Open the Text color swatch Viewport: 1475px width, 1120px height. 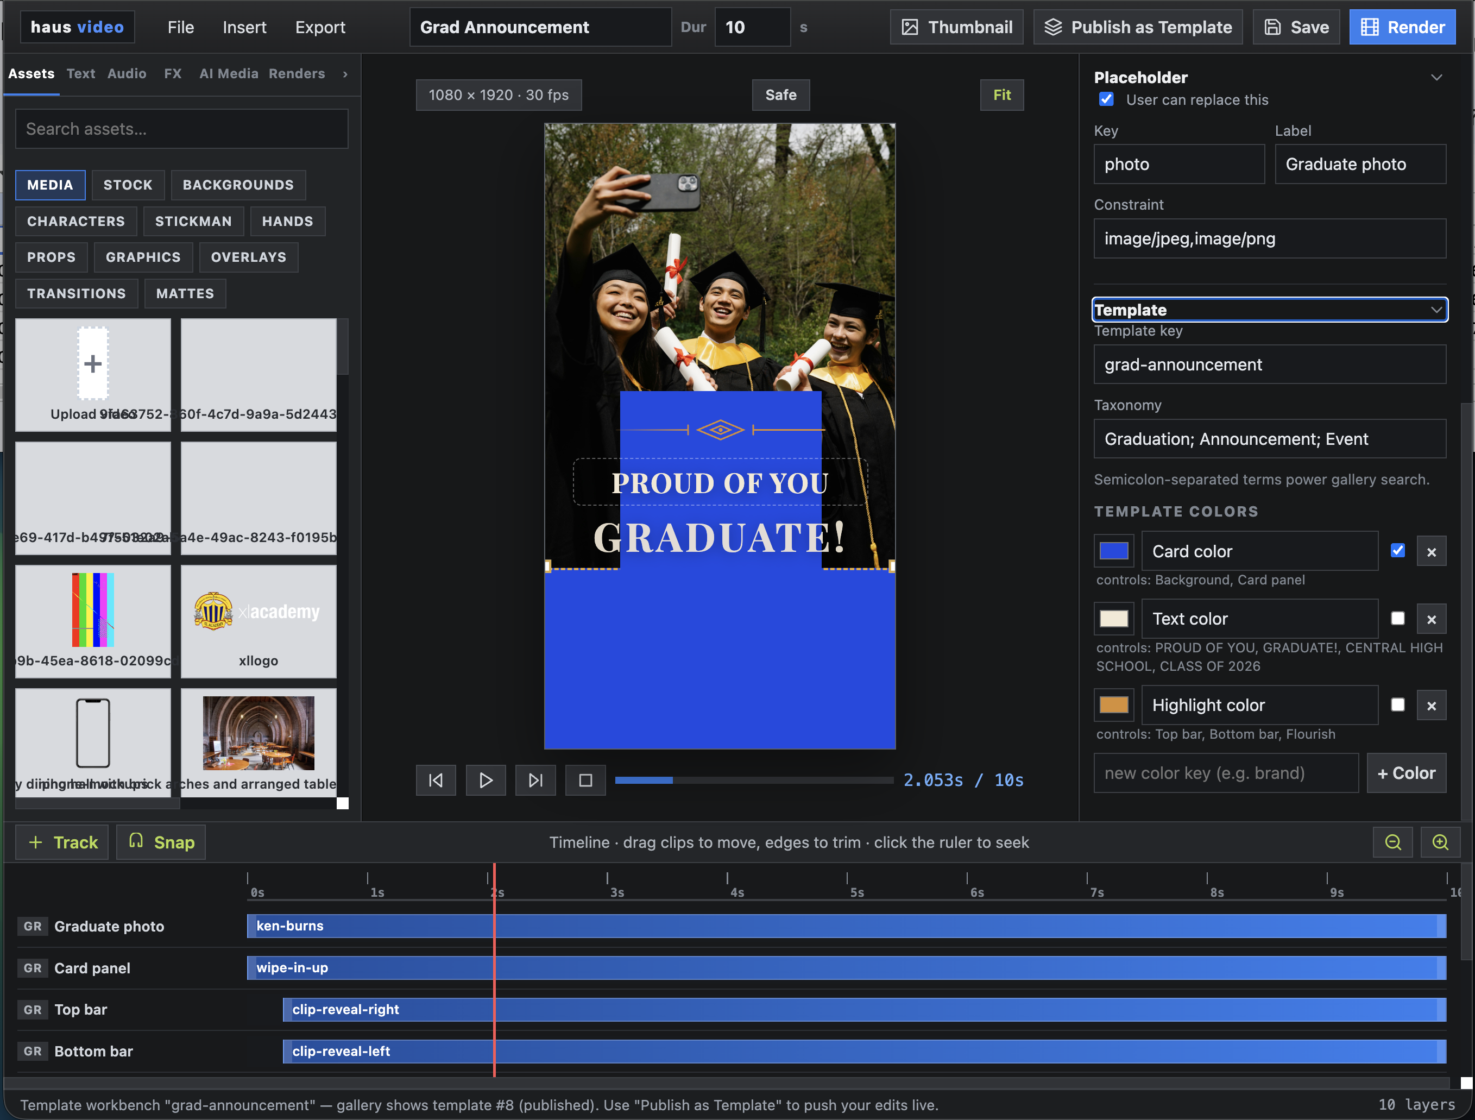point(1114,618)
